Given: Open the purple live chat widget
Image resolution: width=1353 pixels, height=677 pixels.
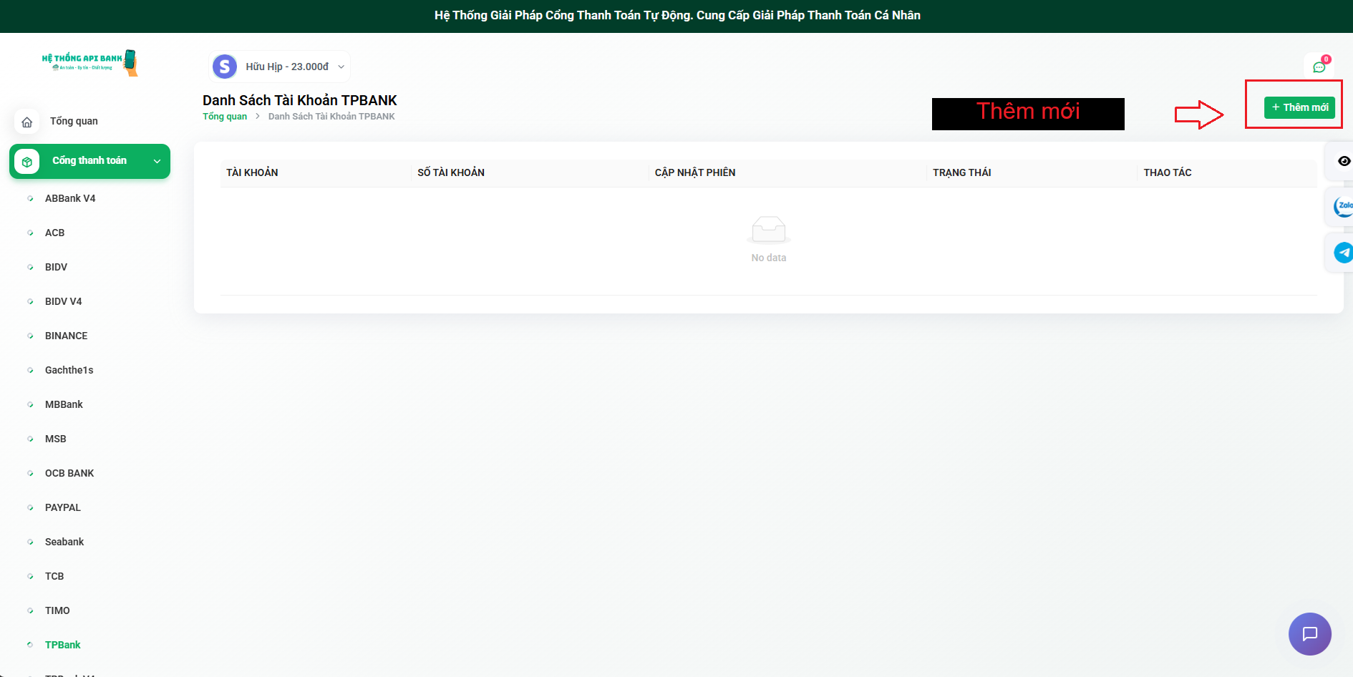Looking at the screenshot, I should 1309,633.
